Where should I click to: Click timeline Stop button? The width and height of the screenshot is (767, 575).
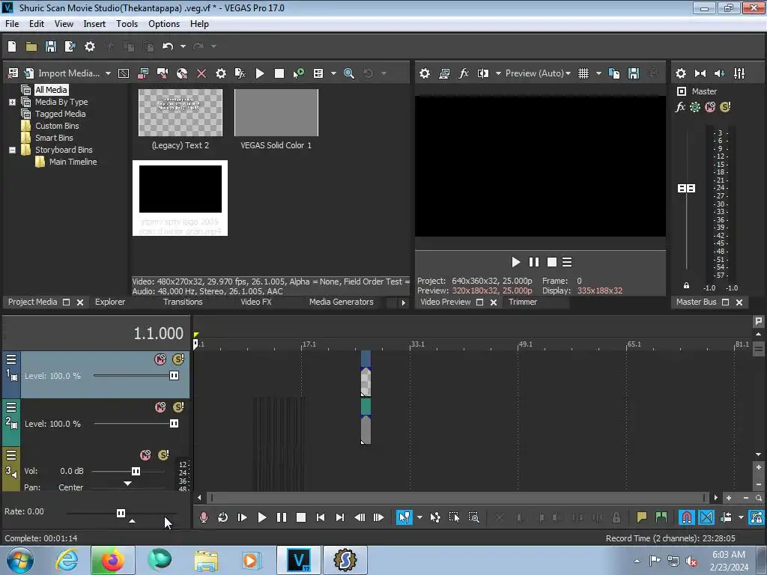tap(301, 517)
